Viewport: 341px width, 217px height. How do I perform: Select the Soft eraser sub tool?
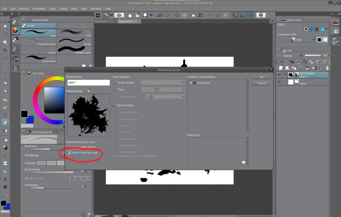coord(74,33)
